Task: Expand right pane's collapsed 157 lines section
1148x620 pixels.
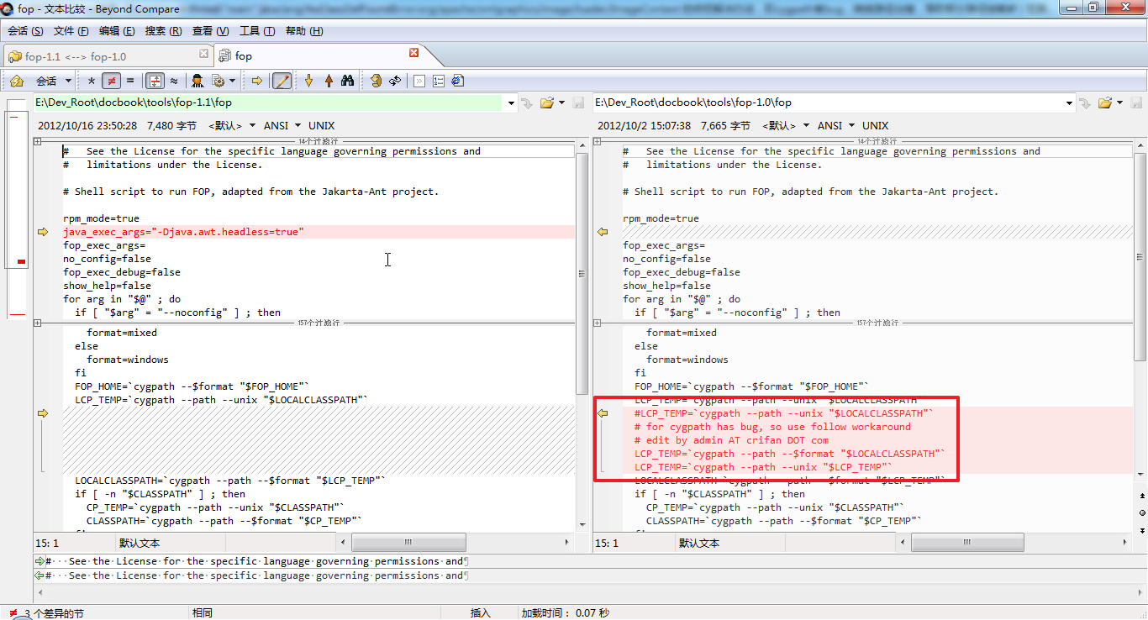Action: pyautogui.click(x=598, y=323)
